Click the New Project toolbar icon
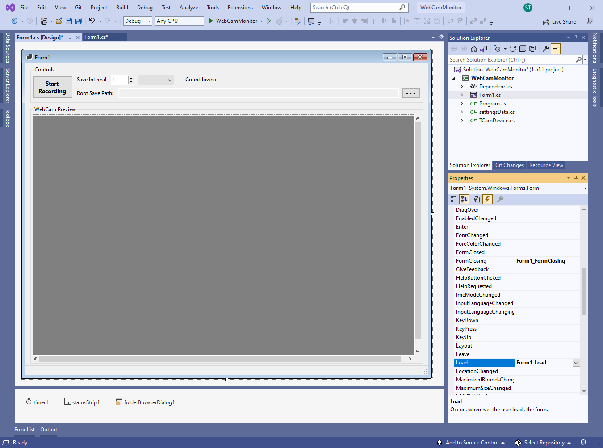 pyautogui.click(x=43, y=21)
